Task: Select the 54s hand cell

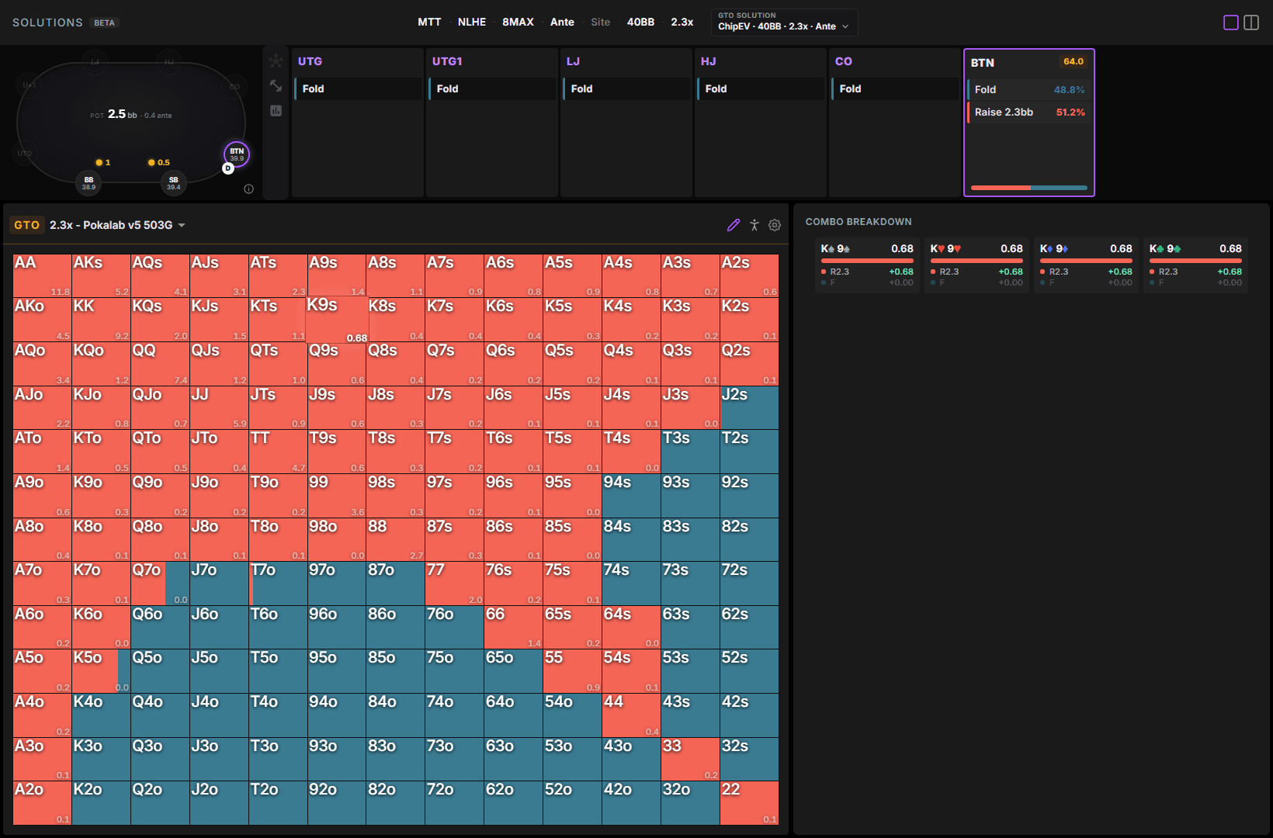Action: click(x=632, y=671)
